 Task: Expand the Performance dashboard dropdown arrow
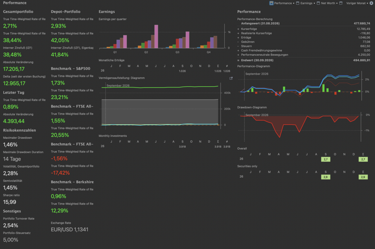pyautogui.click(x=294, y=3)
